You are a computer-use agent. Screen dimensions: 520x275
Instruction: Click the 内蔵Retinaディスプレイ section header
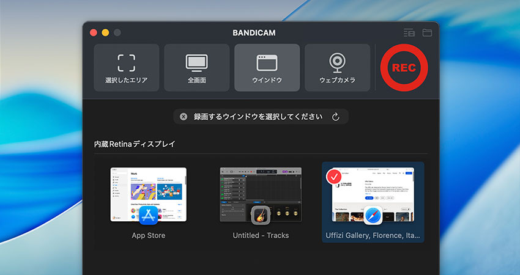(134, 144)
